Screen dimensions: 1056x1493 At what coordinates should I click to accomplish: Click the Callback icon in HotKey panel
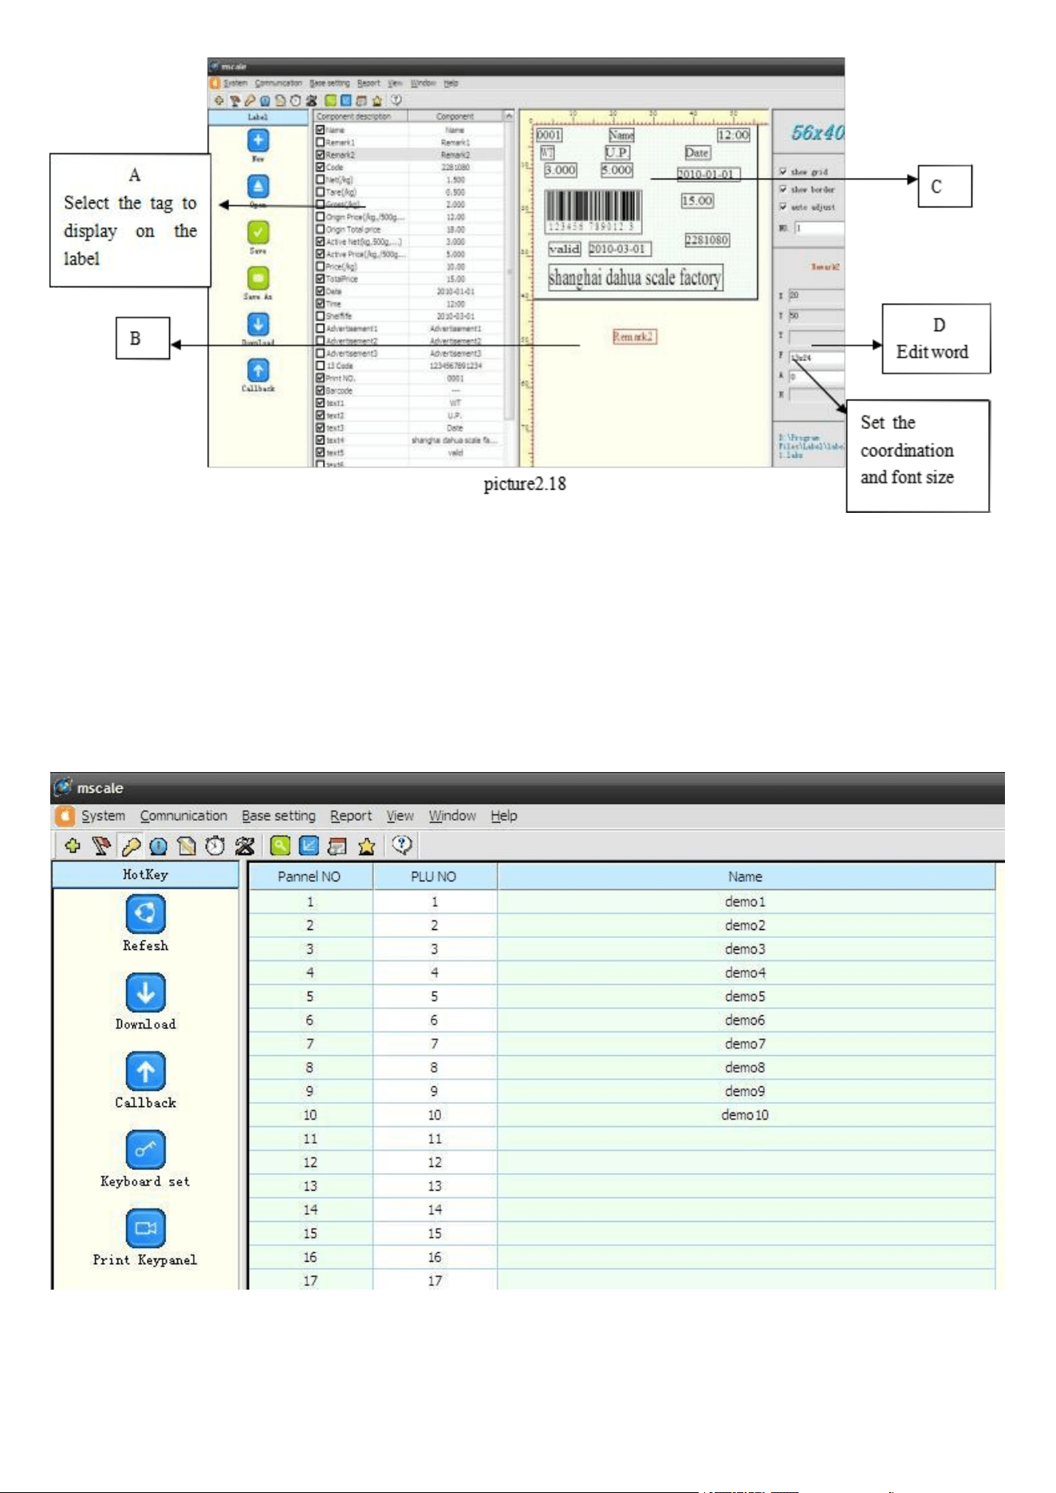tap(145, 1071)
